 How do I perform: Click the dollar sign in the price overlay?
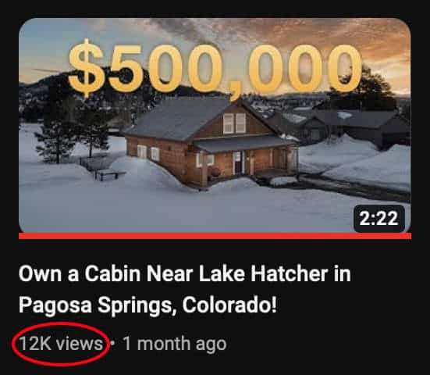87,68
